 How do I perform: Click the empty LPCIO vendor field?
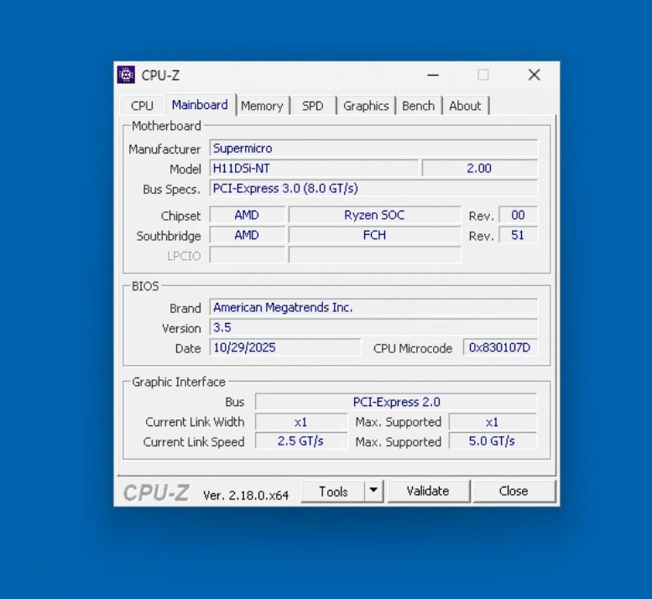click(x=247, y=255)
